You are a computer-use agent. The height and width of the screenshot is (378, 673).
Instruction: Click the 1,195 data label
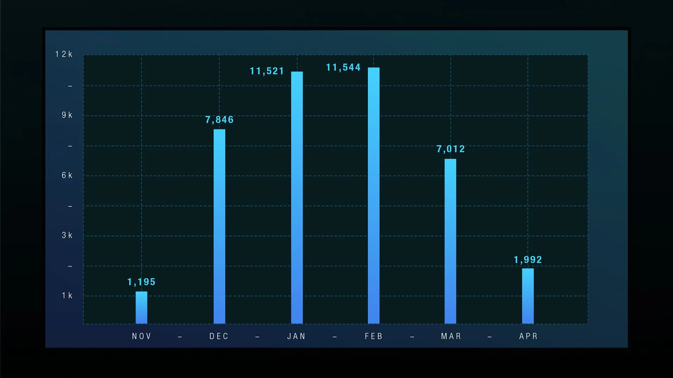click(141, 282)
